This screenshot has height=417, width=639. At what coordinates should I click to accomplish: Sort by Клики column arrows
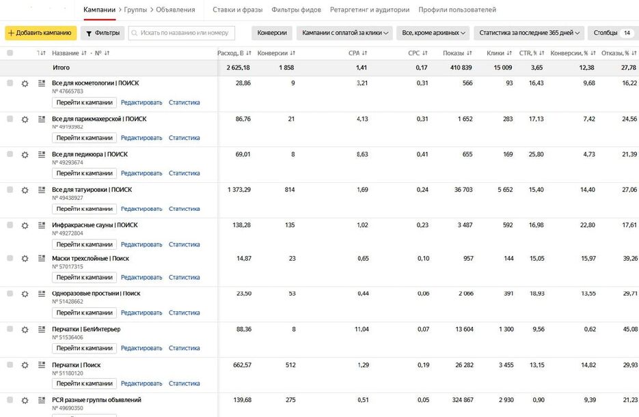tap(509, 53)
